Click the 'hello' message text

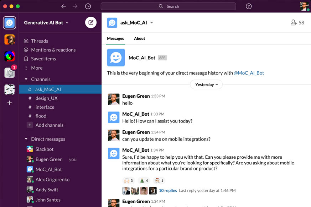127,103
